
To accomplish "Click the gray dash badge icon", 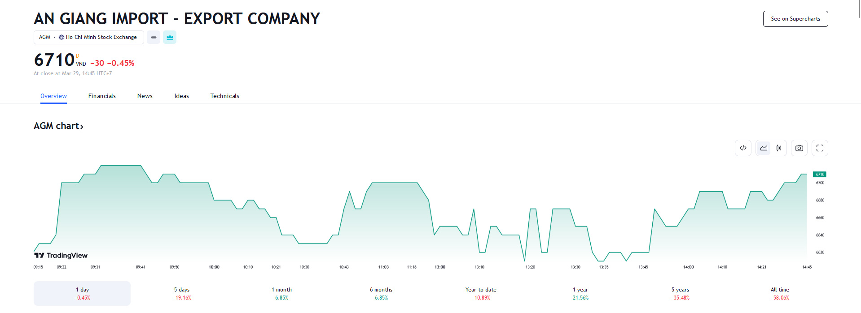I will pyautogui.click(x=154, y=38).
